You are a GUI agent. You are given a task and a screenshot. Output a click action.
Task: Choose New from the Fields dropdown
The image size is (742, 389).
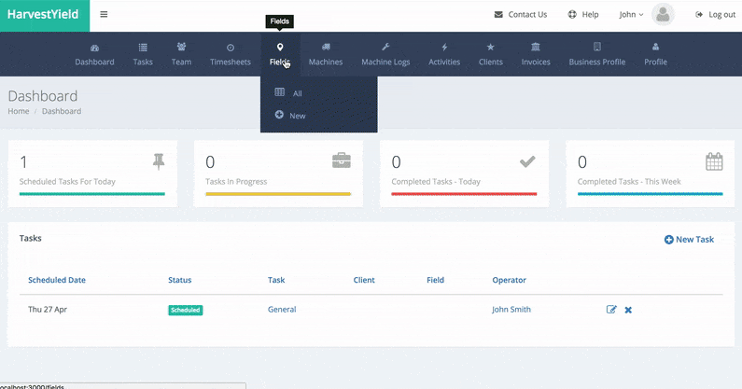(297, 116)
